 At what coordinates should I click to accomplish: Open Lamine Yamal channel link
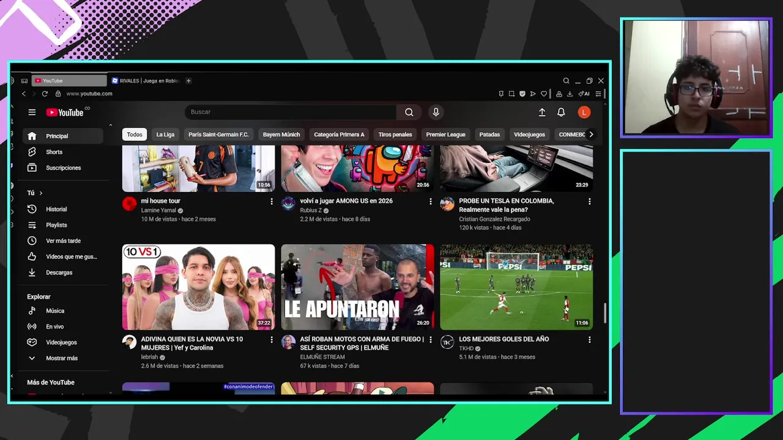pyautogui.click(x=158, y=210)
